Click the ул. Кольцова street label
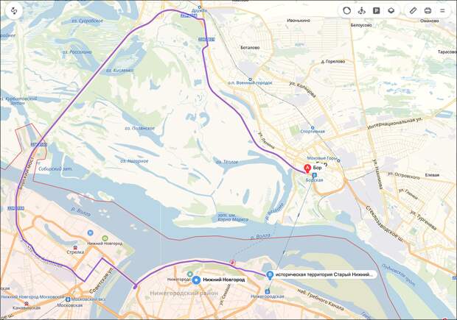This screenshot has width=457, height=320. 302,89
